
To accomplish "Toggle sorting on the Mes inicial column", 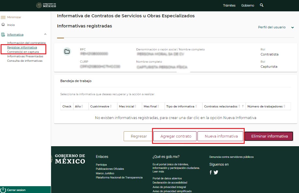I will pos(135,106).
